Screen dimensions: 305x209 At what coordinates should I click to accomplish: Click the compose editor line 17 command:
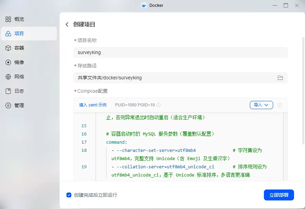[x=117, y=142]
